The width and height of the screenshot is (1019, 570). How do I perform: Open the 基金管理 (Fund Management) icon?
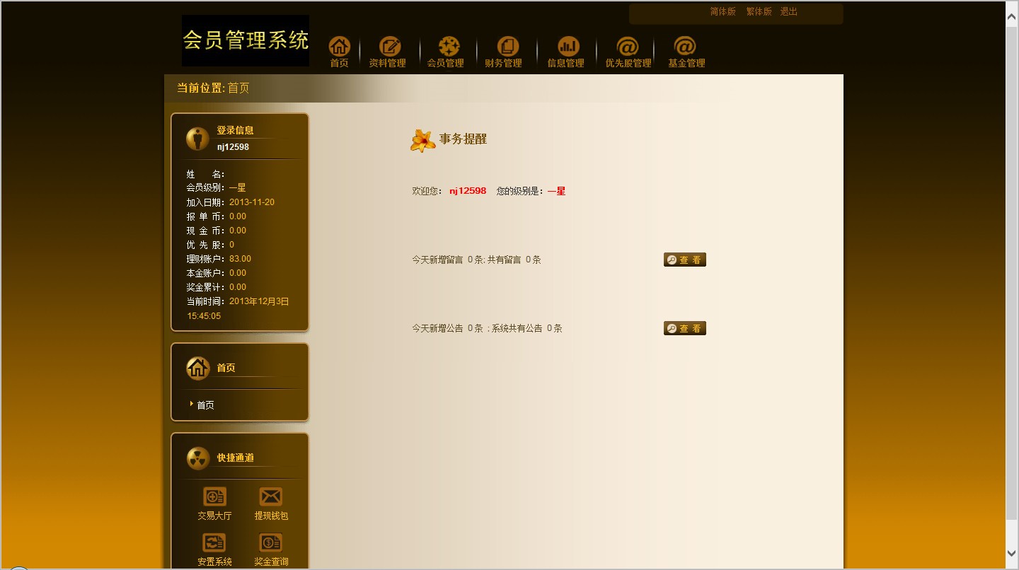(x=684, y=47)
